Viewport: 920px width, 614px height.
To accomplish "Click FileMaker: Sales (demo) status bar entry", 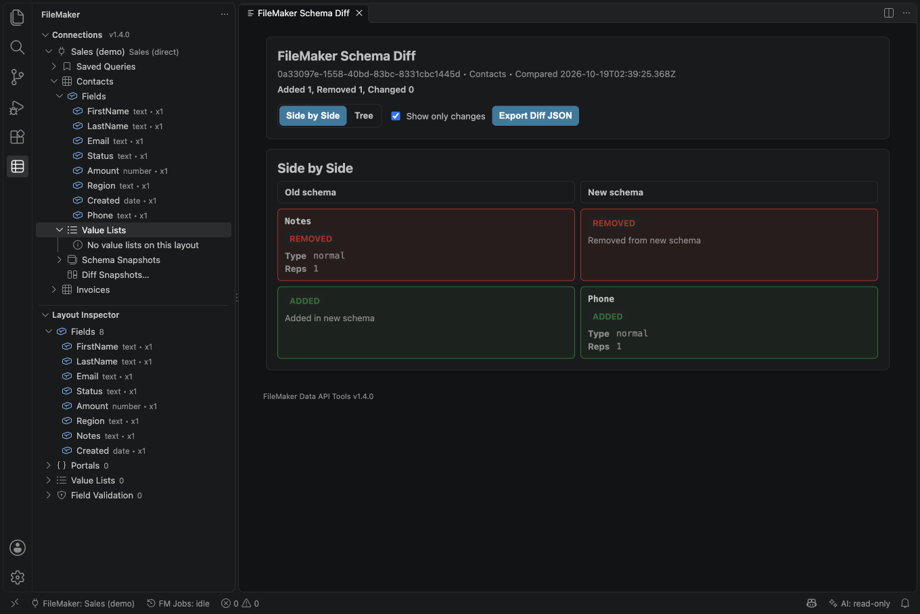I will (83, 603).
